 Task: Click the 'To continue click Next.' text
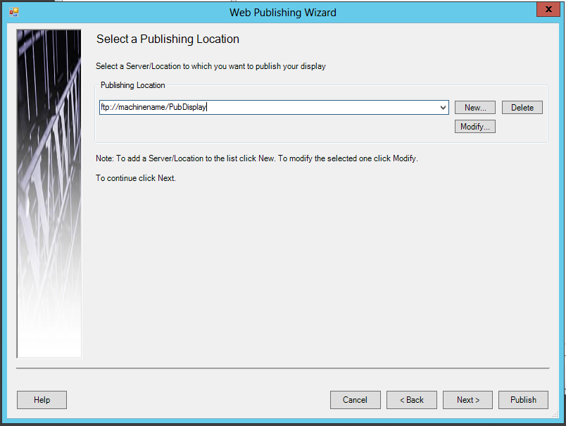[x=135, y=178]
